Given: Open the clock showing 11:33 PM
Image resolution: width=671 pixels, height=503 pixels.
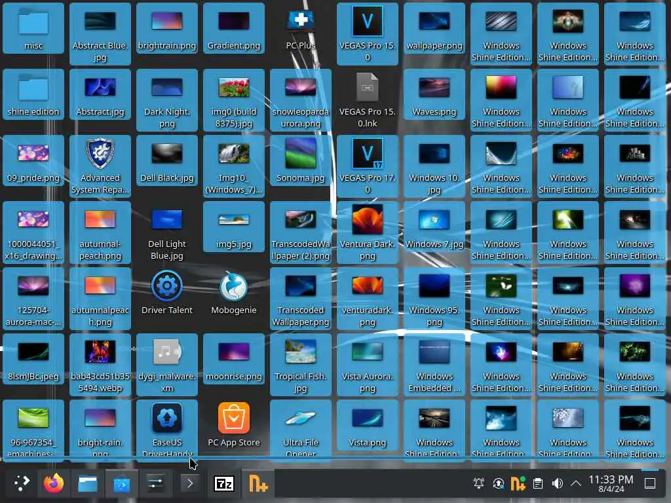Looking at the screenshot, I should click(611, 484).
